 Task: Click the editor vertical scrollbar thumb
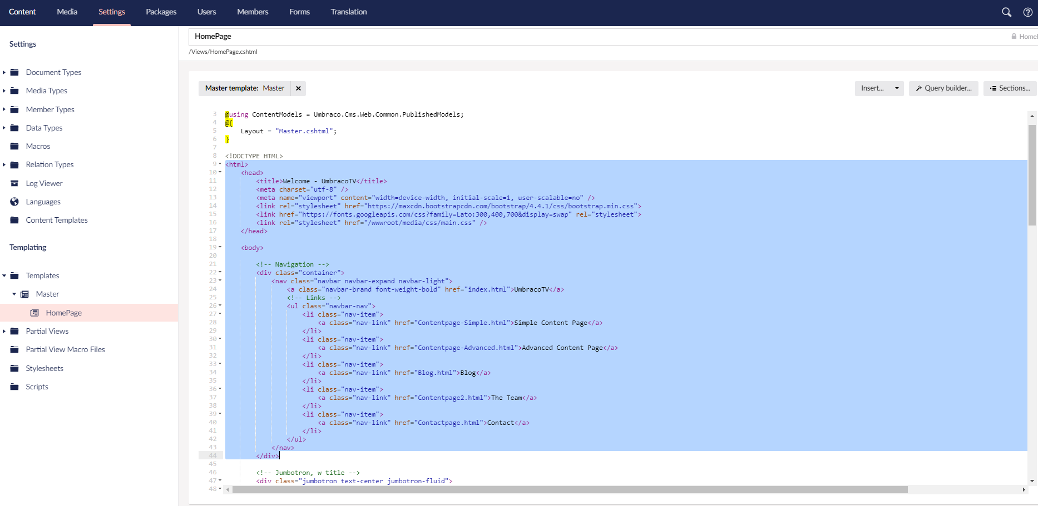(x=1032, y=175)
